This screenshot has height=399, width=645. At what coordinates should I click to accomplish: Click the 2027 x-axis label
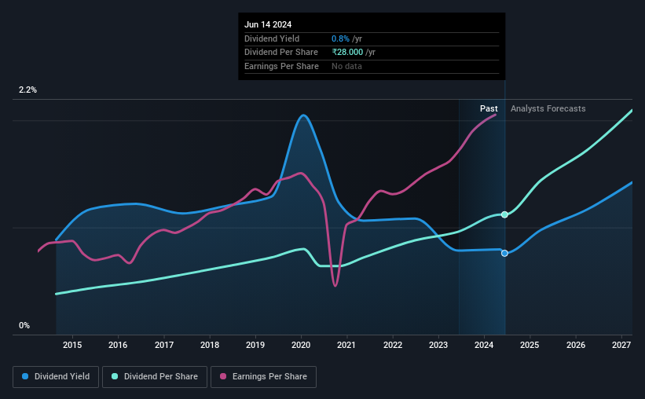621,345
